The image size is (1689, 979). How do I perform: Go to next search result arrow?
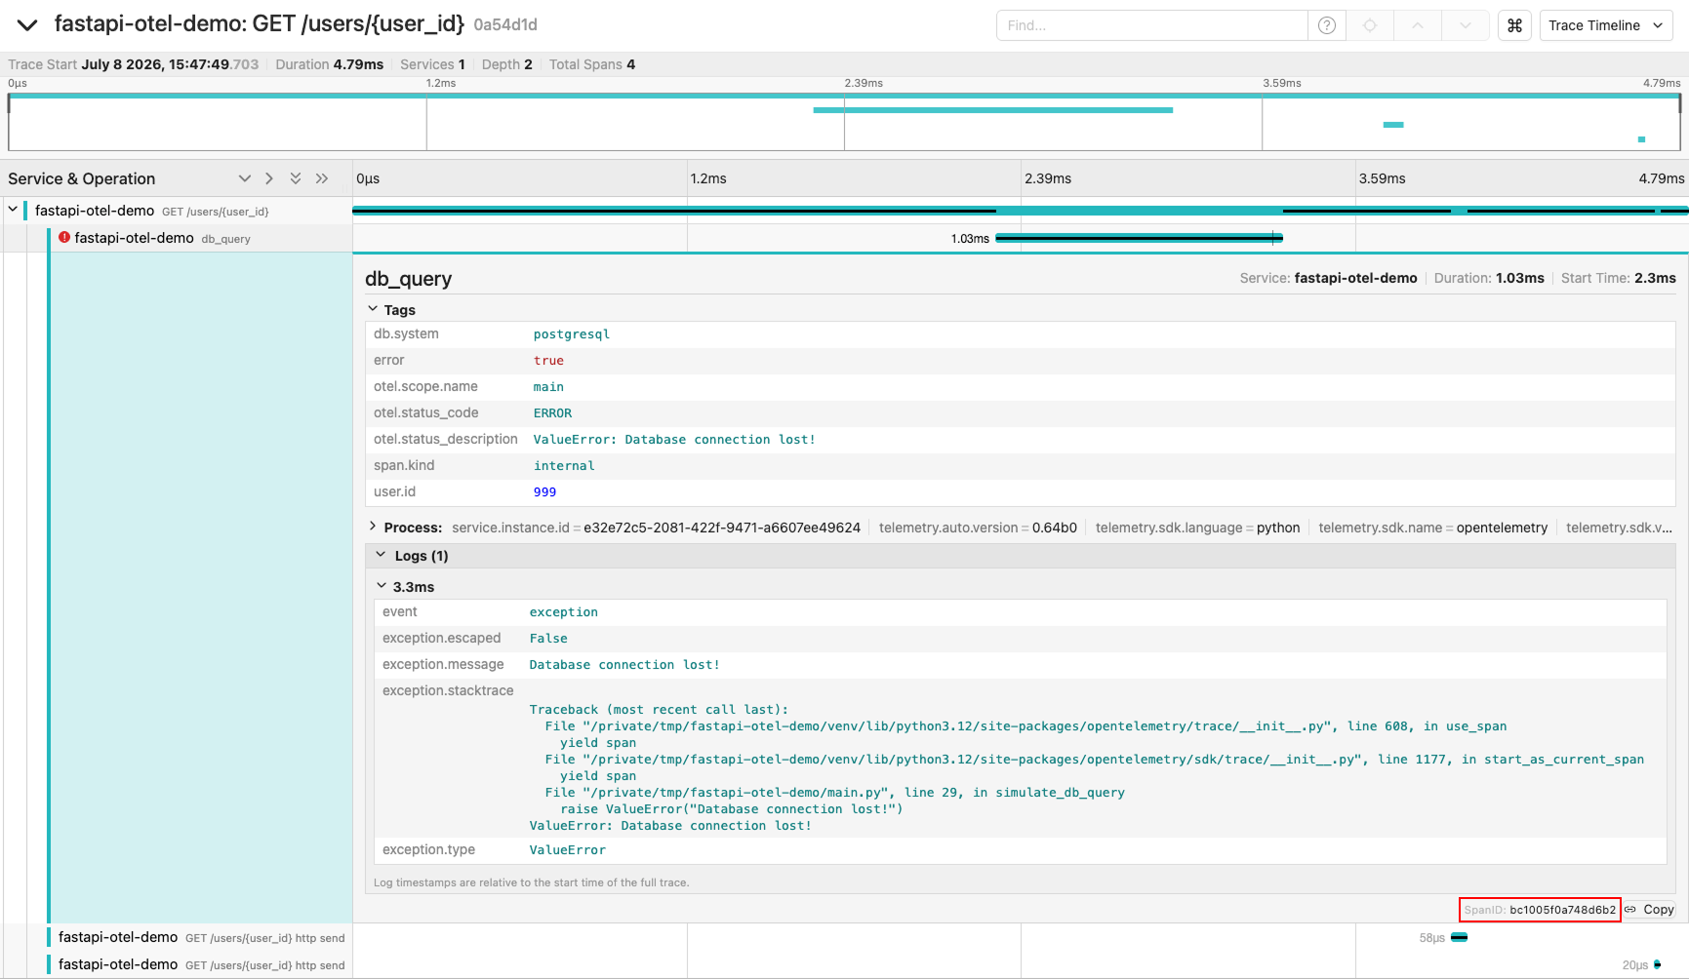tap(1466, 25)
